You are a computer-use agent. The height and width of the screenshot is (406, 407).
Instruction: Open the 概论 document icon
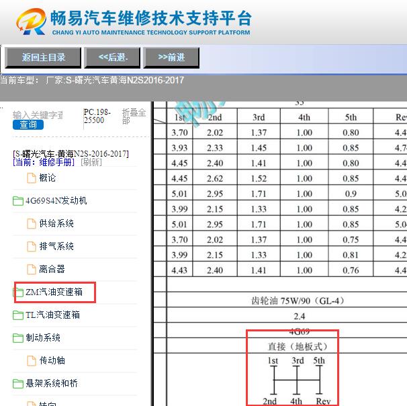pos(32,178)
